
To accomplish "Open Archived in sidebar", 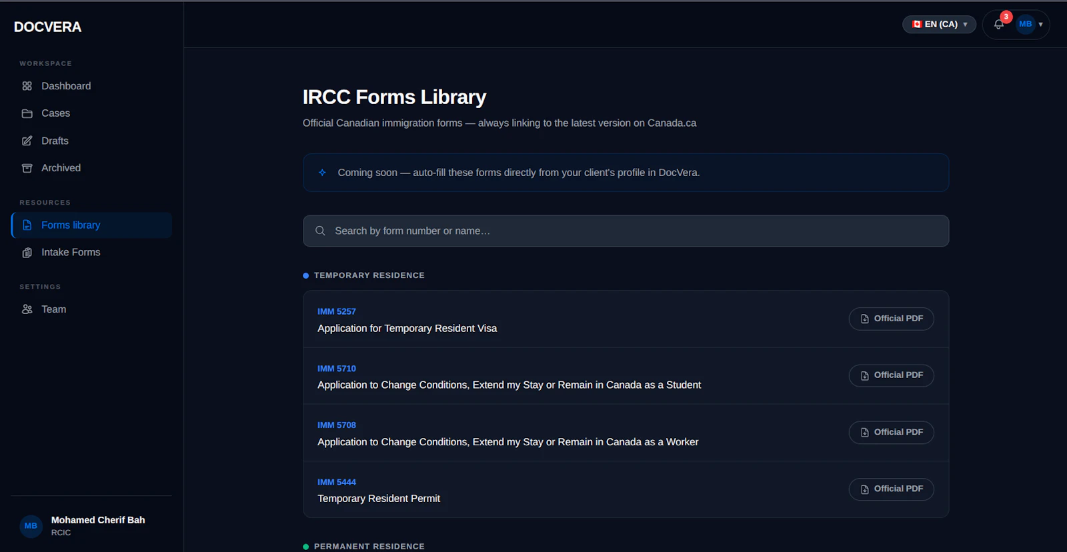I will (x=91, y=168).
